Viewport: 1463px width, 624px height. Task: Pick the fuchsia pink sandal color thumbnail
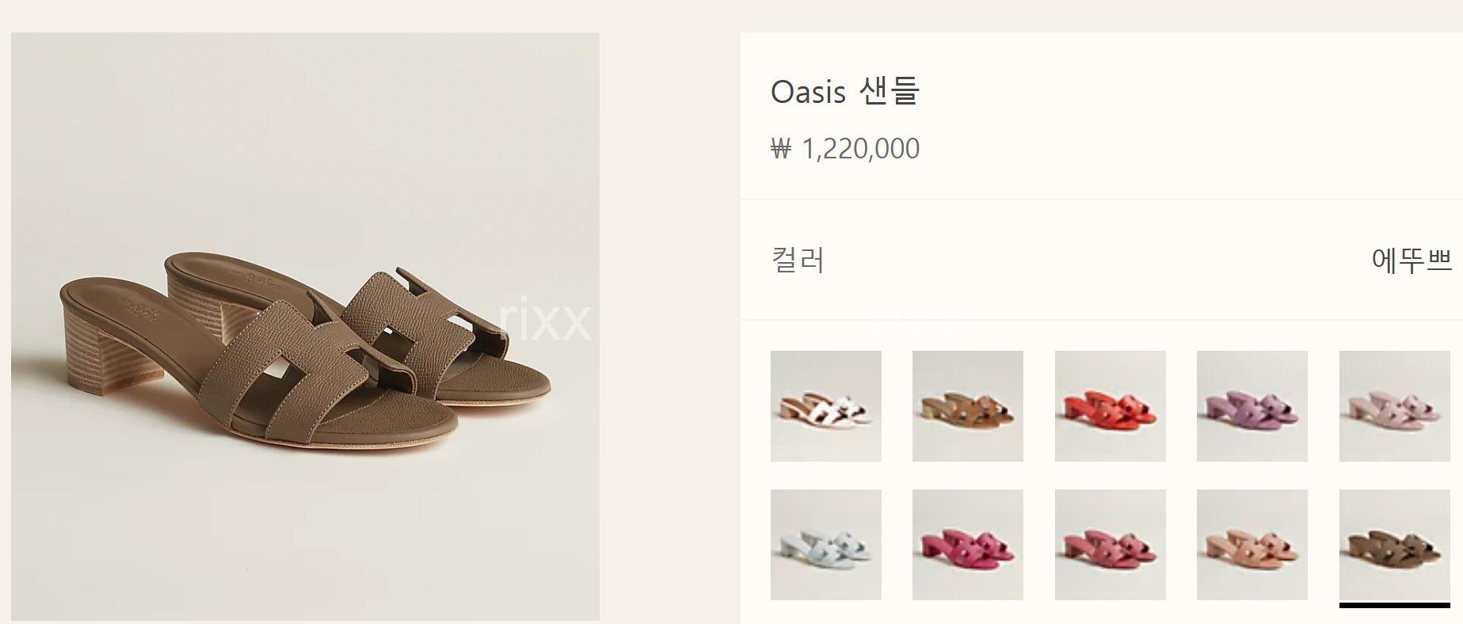968,545
